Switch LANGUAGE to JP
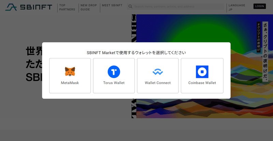The width and height of the screenshot is (273, 141). (237, 8)
